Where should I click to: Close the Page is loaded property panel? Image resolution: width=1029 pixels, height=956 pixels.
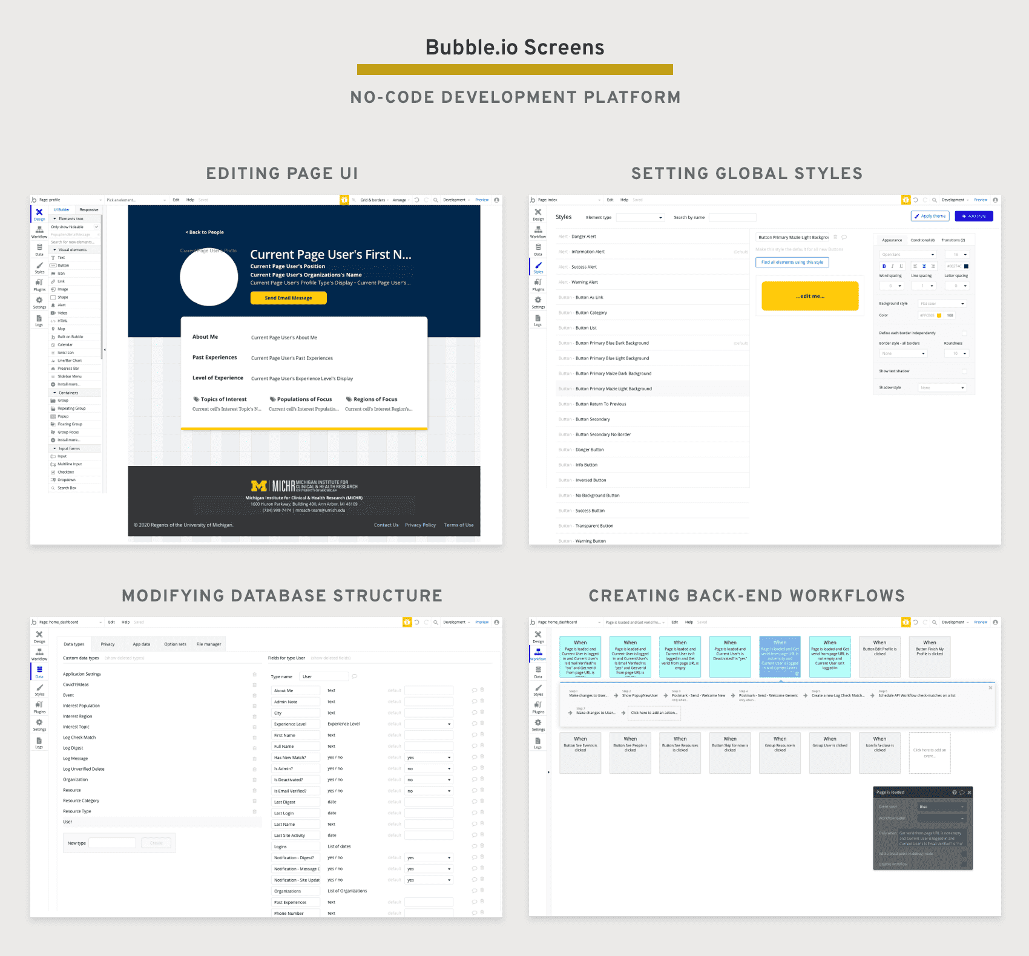click(x=969, y=792)
